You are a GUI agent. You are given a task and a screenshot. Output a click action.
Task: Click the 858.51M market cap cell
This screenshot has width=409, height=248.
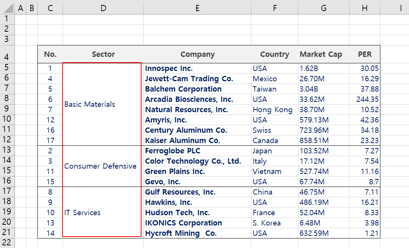[x=324, y=140]
